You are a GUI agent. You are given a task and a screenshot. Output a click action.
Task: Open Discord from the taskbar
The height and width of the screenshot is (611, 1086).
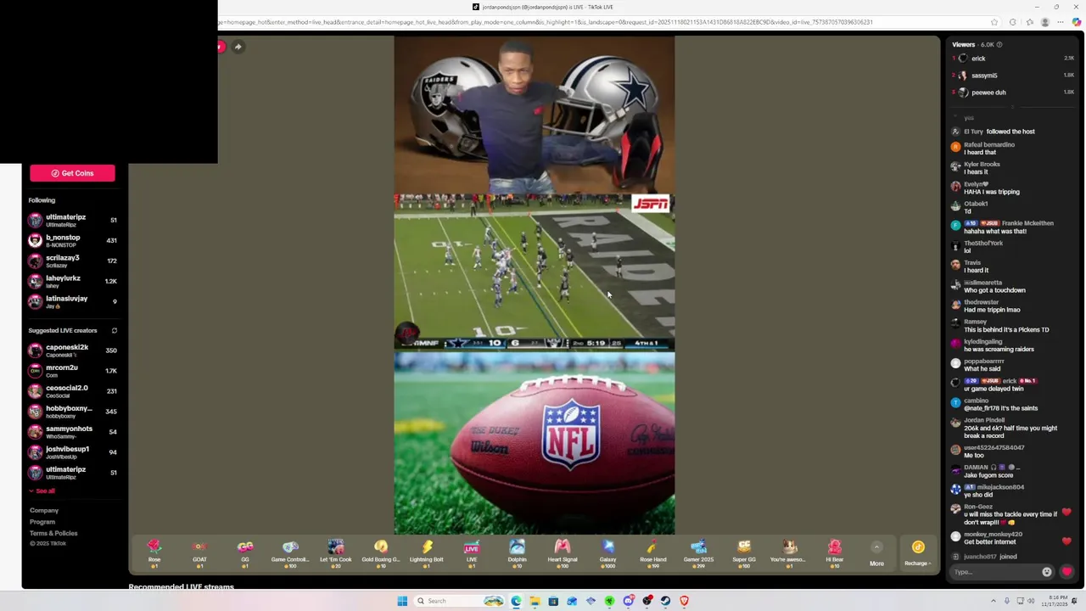pos(628,601)
